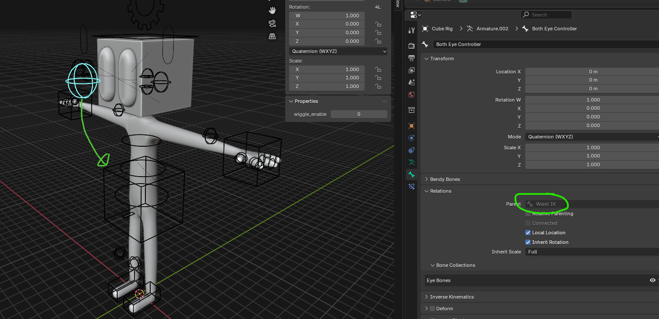The image size is (659, 319).
Task: Click the Parent bone field
Action: point(592,204)
